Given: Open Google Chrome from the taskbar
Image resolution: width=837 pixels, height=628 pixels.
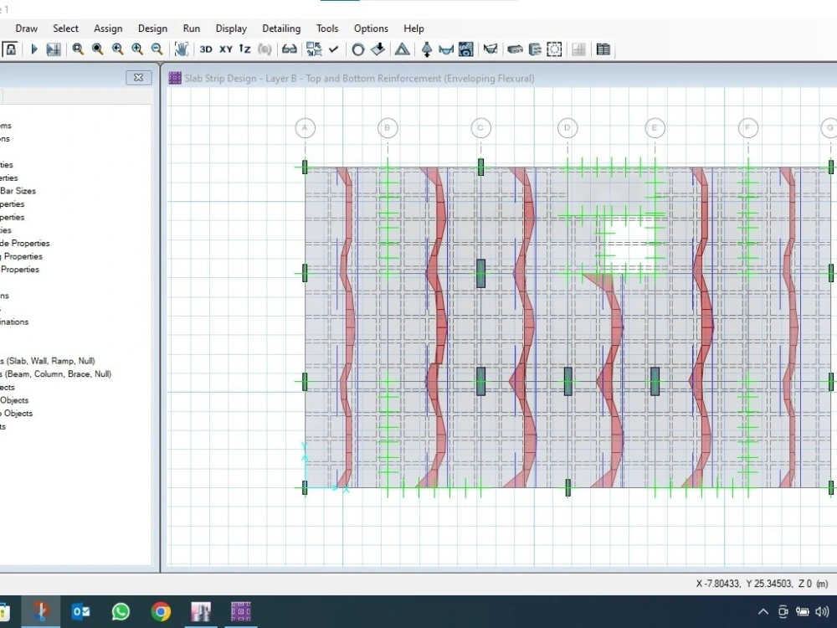Looking at the screenshot, I should point(161,611).
